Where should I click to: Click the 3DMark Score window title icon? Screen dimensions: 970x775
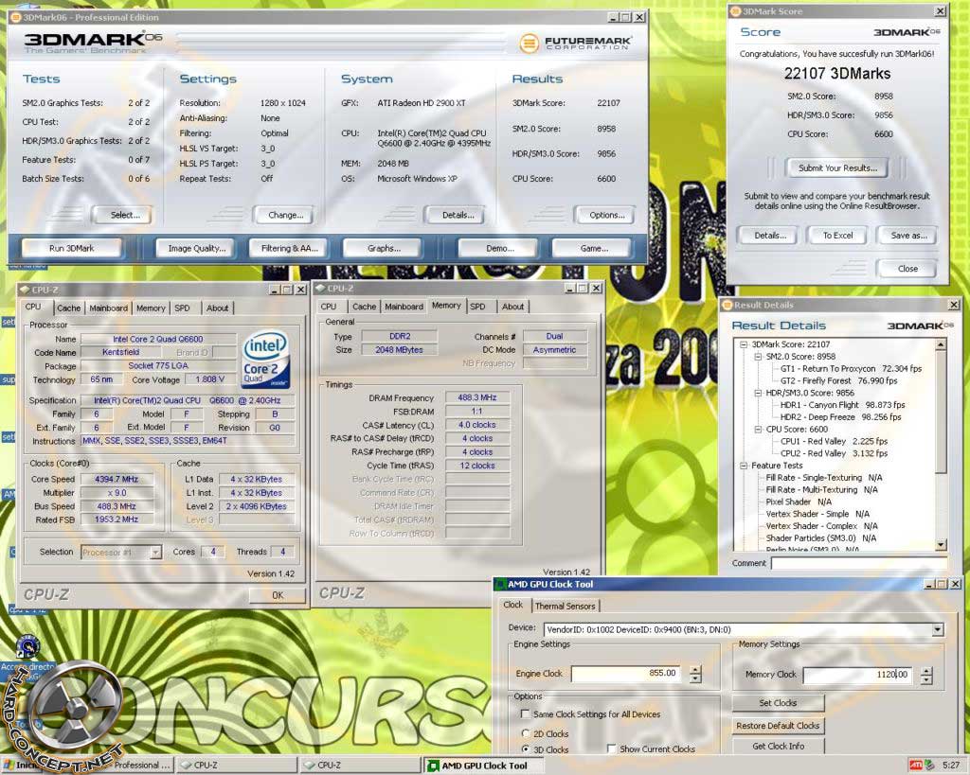coord(735,11)
